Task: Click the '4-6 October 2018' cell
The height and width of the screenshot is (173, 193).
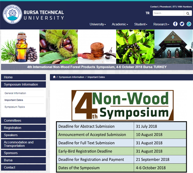Action: click(160, 168)
